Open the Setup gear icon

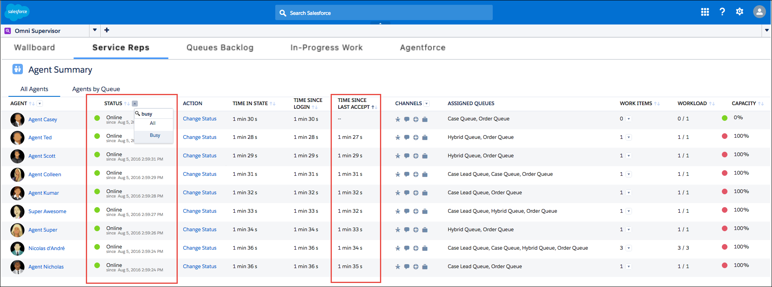pos(739,12)
